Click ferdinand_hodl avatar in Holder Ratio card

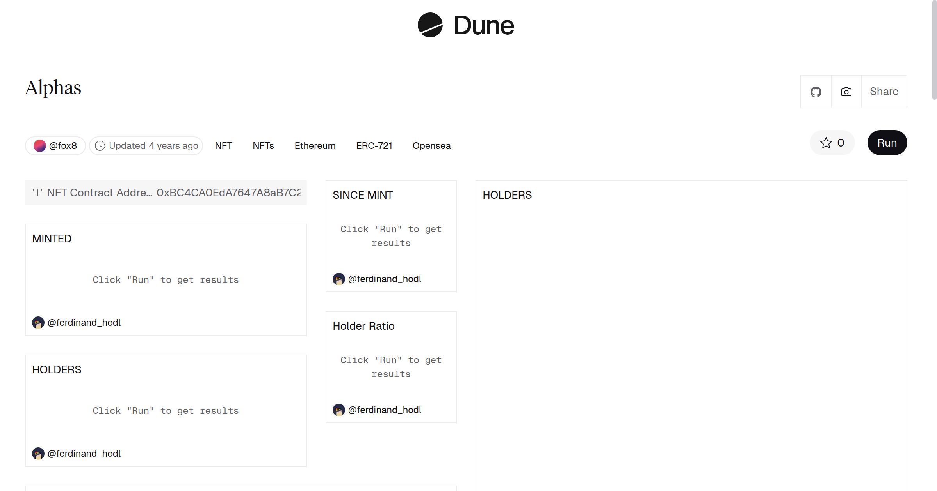pos(338,410)
